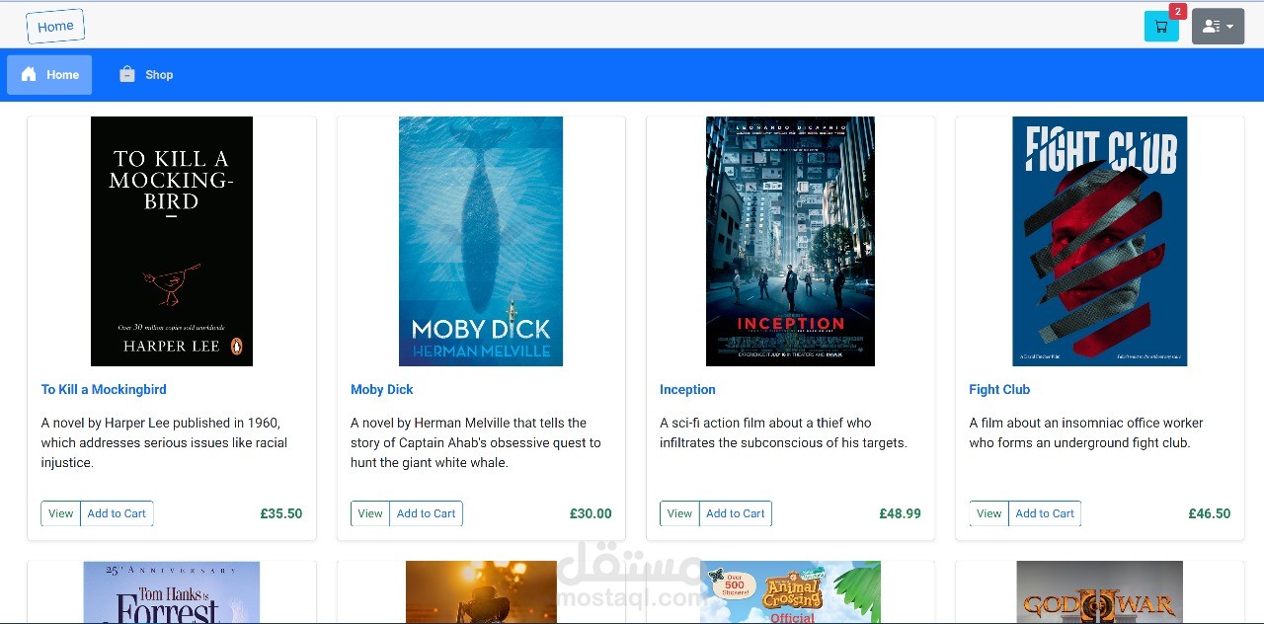
Task: Click the Home logo button at top left
Action: point(55,27)
